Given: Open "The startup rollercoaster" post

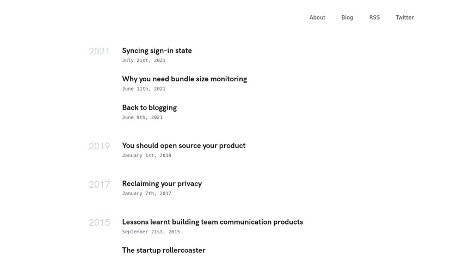Looking at the screenshot, I should [163, 250].
